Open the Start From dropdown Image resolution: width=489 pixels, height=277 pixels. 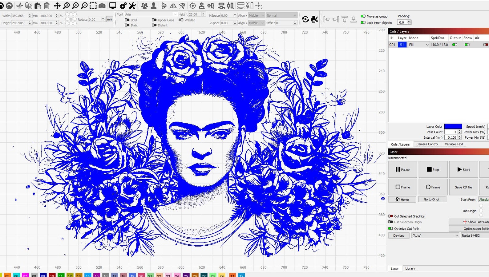tap(483, 200)
